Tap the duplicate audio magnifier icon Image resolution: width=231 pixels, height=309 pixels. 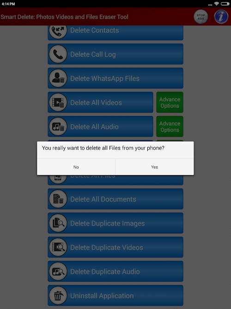58,271
